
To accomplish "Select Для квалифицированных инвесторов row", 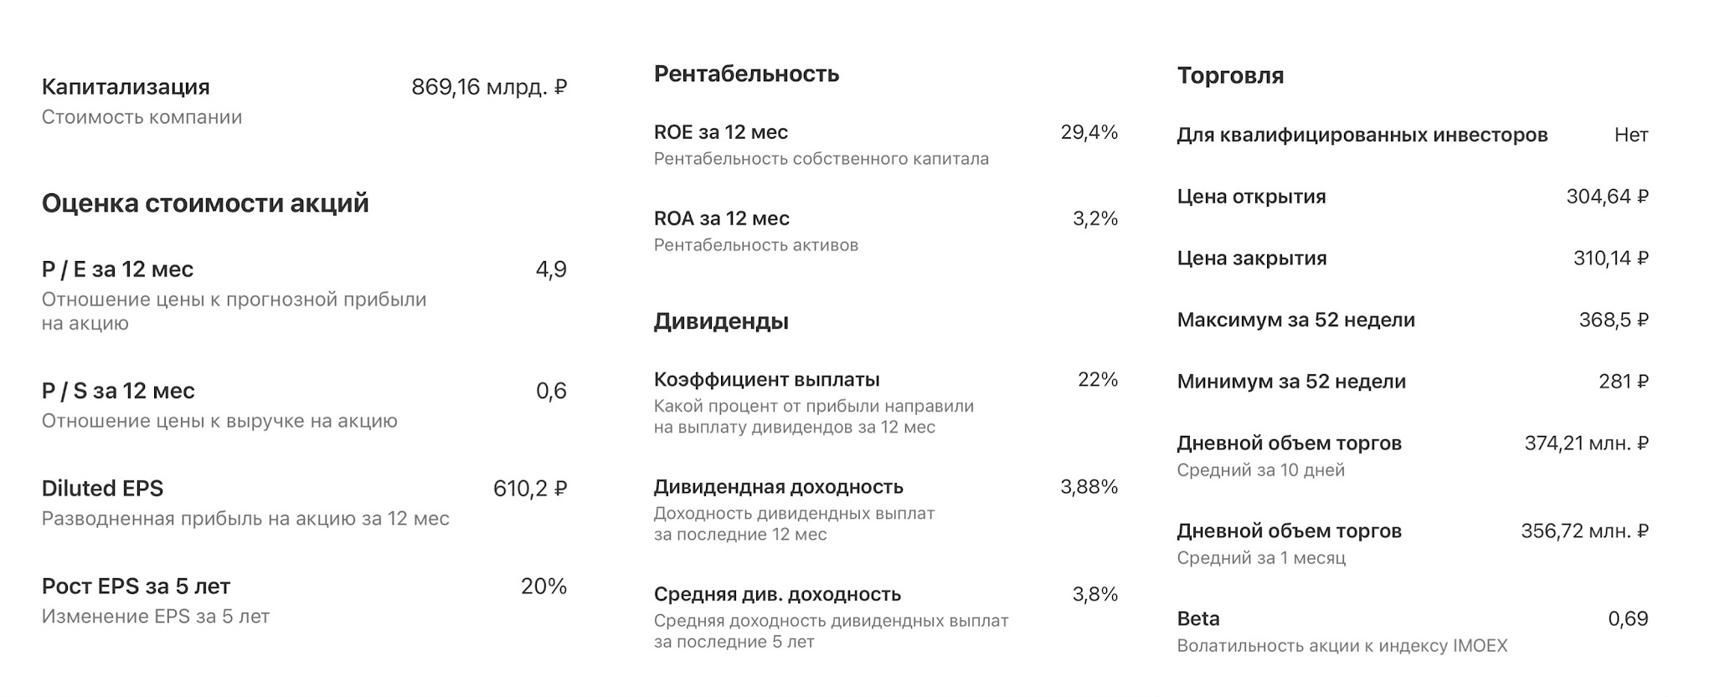I will tap(1413, 135).
